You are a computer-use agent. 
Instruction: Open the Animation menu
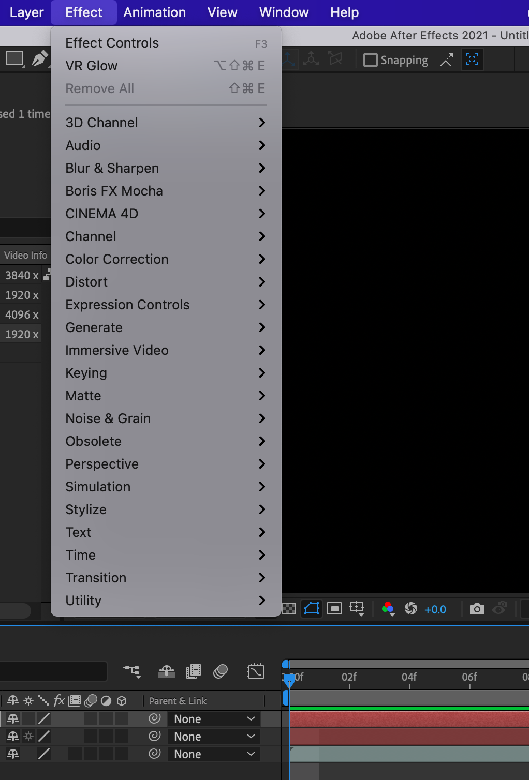coord(154,12)
